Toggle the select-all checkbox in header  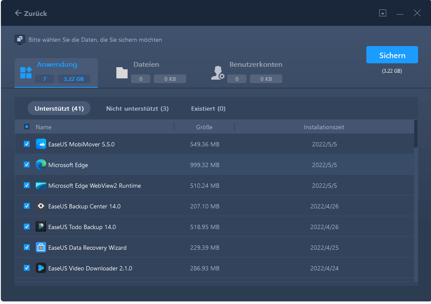click(27, 127)
